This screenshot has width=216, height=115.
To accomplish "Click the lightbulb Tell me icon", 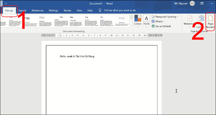I will (x=100, y=10).
